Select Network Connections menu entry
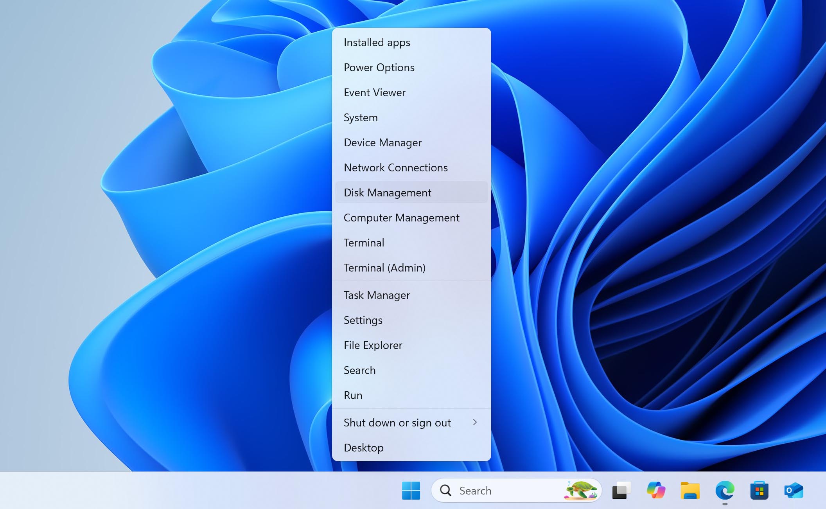The width and height of the screenshot is (826, 509). [x=411, y=167]
